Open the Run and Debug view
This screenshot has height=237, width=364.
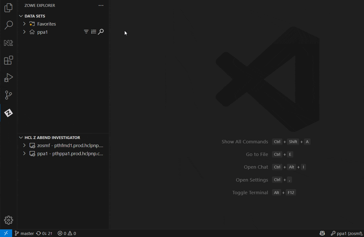click(9, 78)
